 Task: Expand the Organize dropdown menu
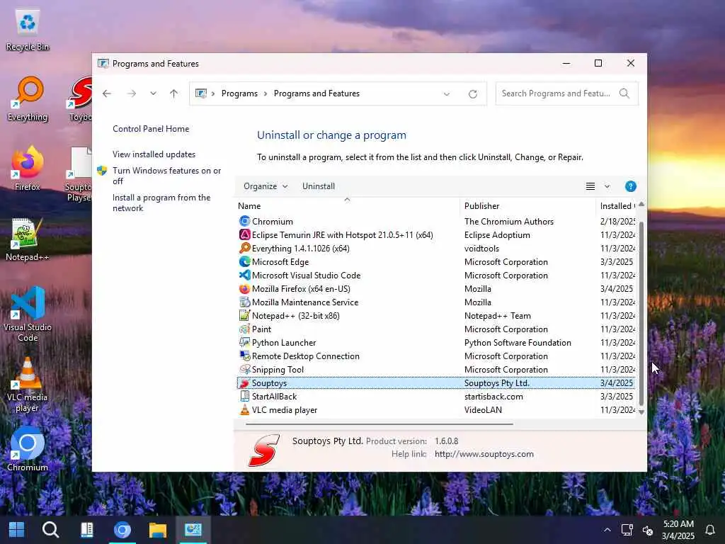pos(266,186)
